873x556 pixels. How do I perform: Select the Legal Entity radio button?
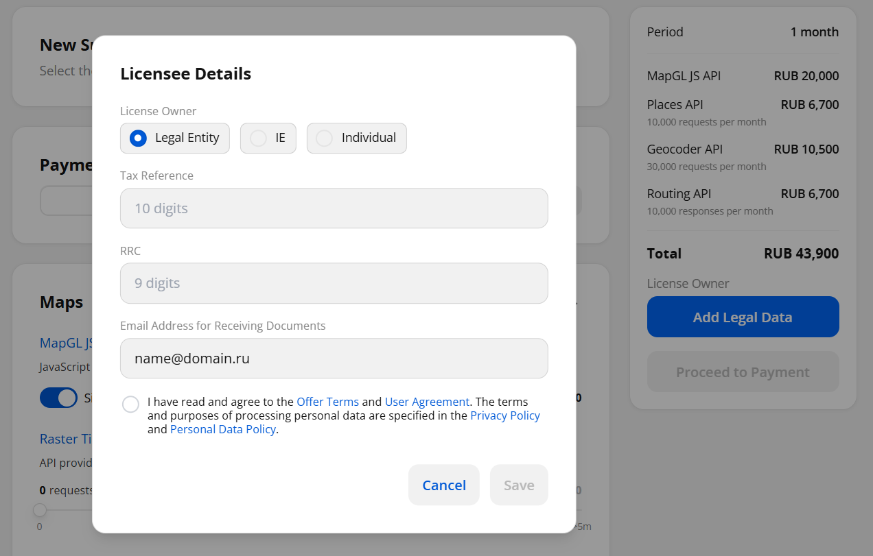pos(139,138)
